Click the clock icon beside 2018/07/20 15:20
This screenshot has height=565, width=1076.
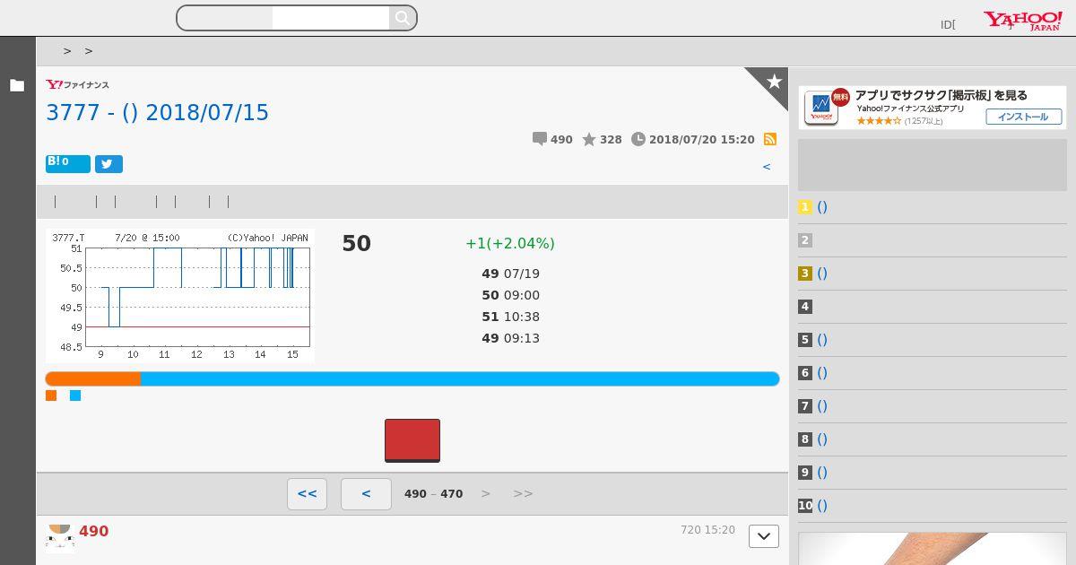click(x=638, y=139)
